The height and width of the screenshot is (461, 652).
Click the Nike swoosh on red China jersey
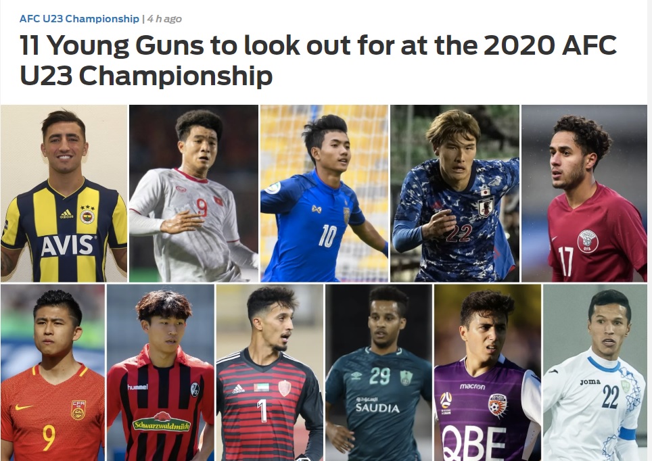pos(23,407)
